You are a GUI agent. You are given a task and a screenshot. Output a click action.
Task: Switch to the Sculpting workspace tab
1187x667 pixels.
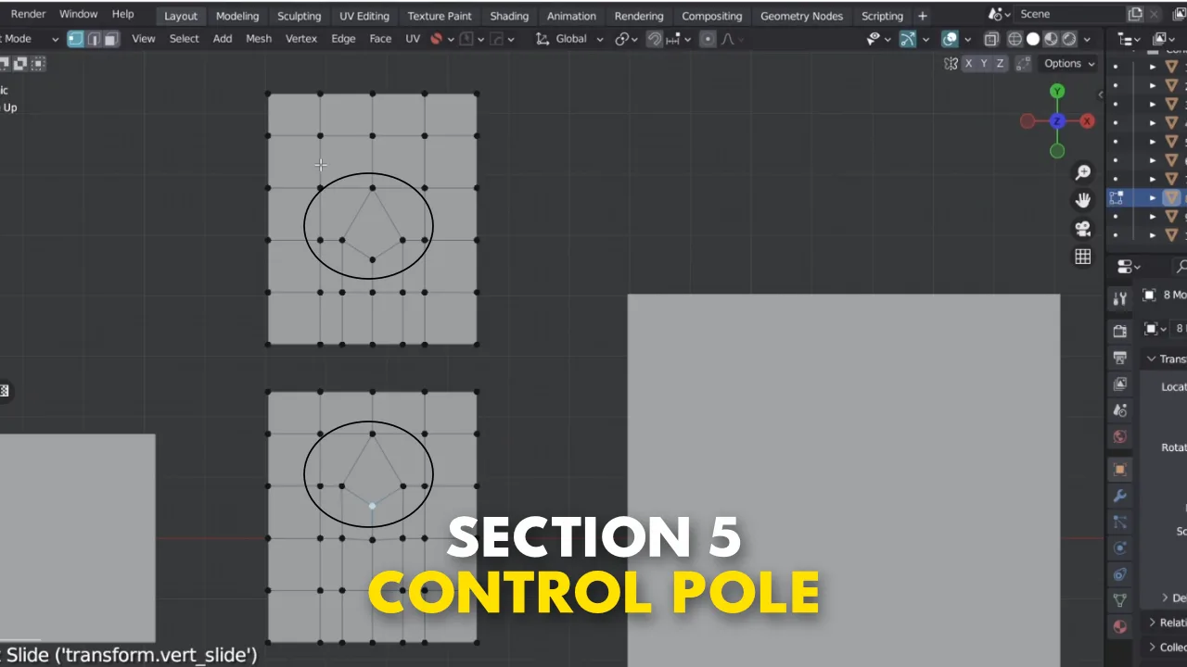pos(299,16)
